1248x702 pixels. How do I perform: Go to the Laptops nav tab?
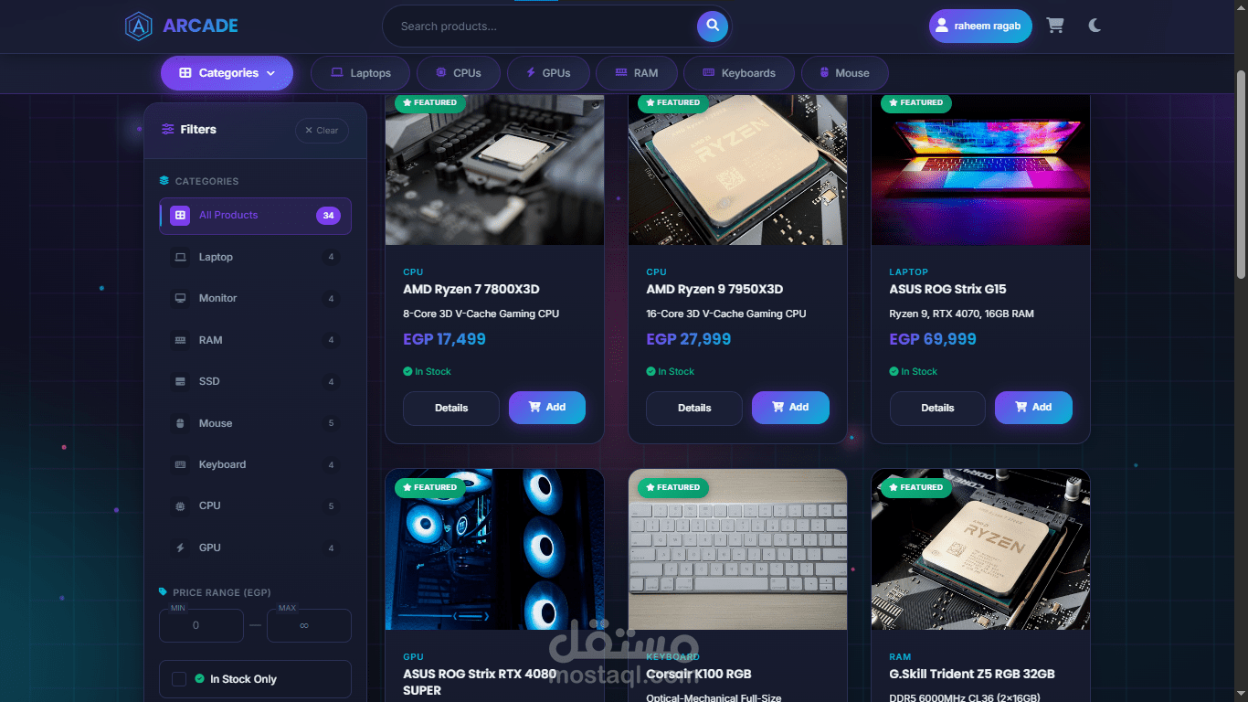coord(361,73)
